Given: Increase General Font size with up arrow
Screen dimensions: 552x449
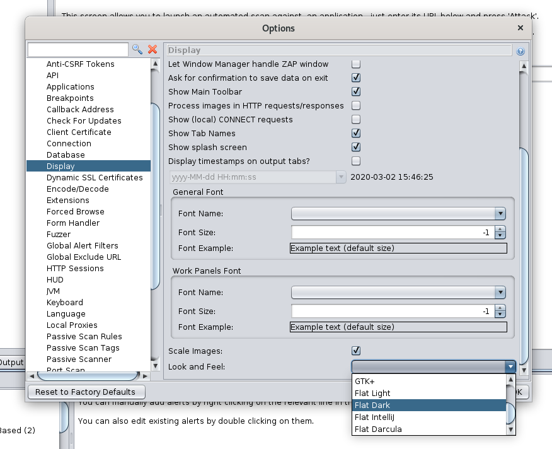Looking at the screenshot, I should tap(500, 229).
